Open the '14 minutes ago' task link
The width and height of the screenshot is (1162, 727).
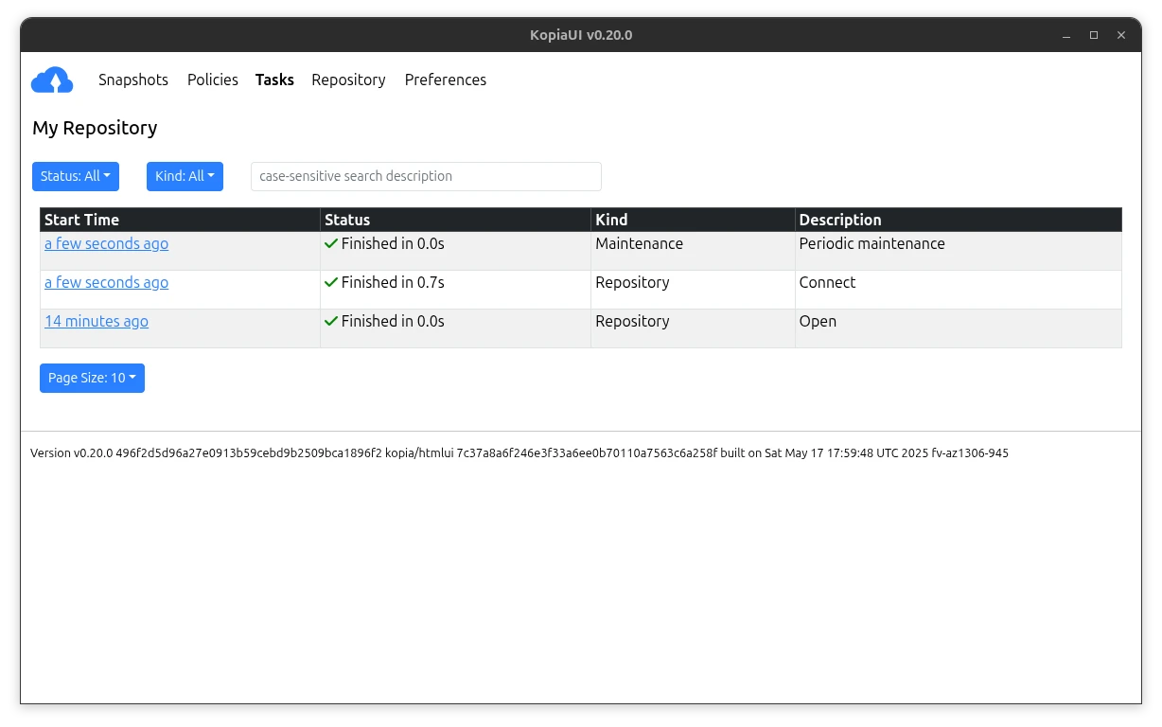(x=97, y=321)
